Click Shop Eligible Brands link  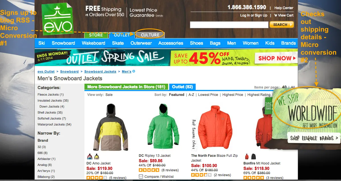(x=314, y=138)
